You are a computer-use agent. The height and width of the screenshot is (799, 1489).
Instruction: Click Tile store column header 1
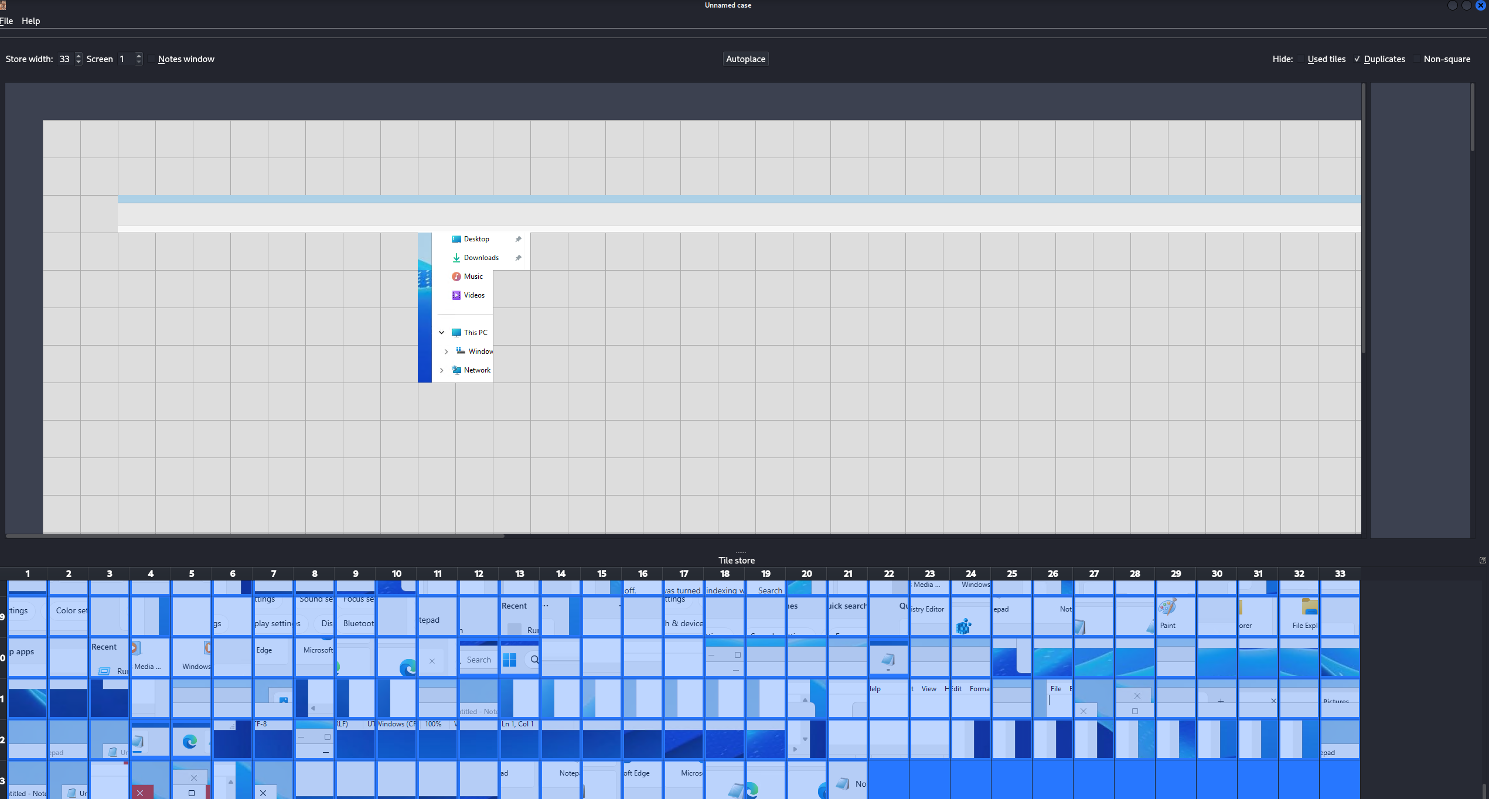[x=28, y=573]
